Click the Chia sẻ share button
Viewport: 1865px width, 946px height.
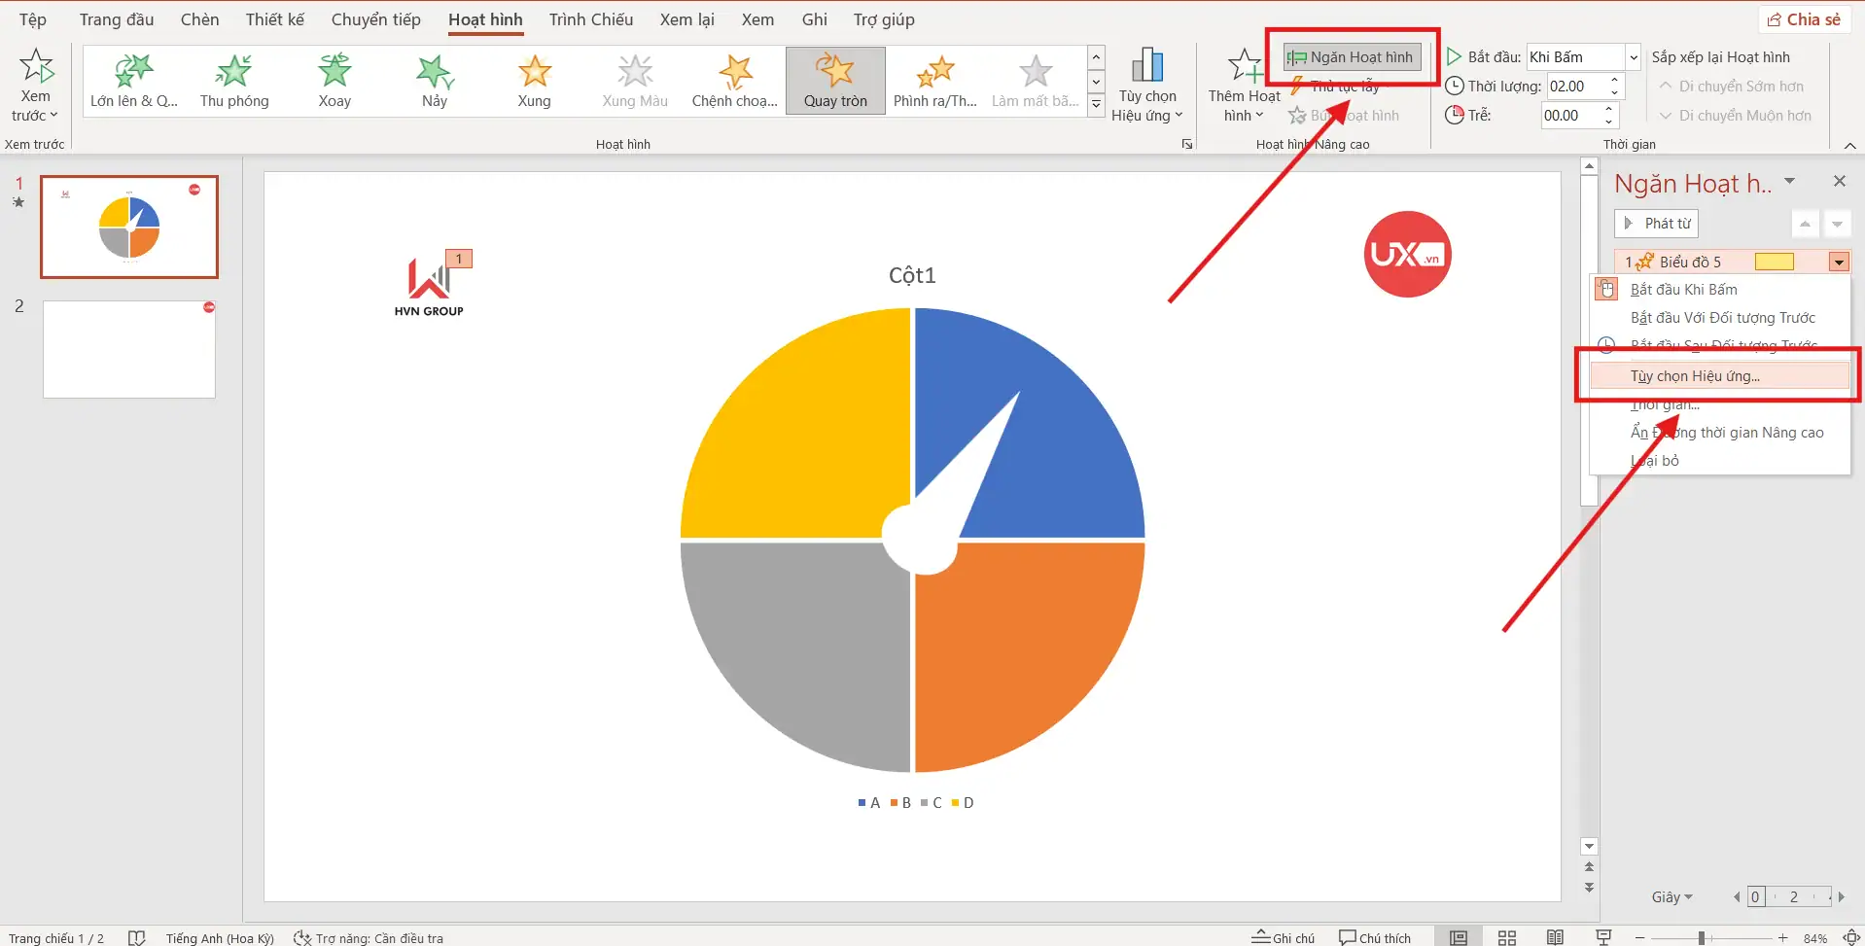click(x=1804, y=19)
